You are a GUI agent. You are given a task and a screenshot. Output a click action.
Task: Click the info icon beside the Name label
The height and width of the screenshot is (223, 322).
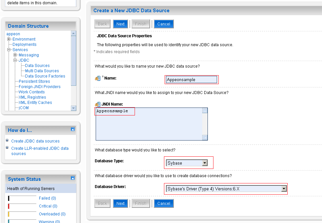98,78
